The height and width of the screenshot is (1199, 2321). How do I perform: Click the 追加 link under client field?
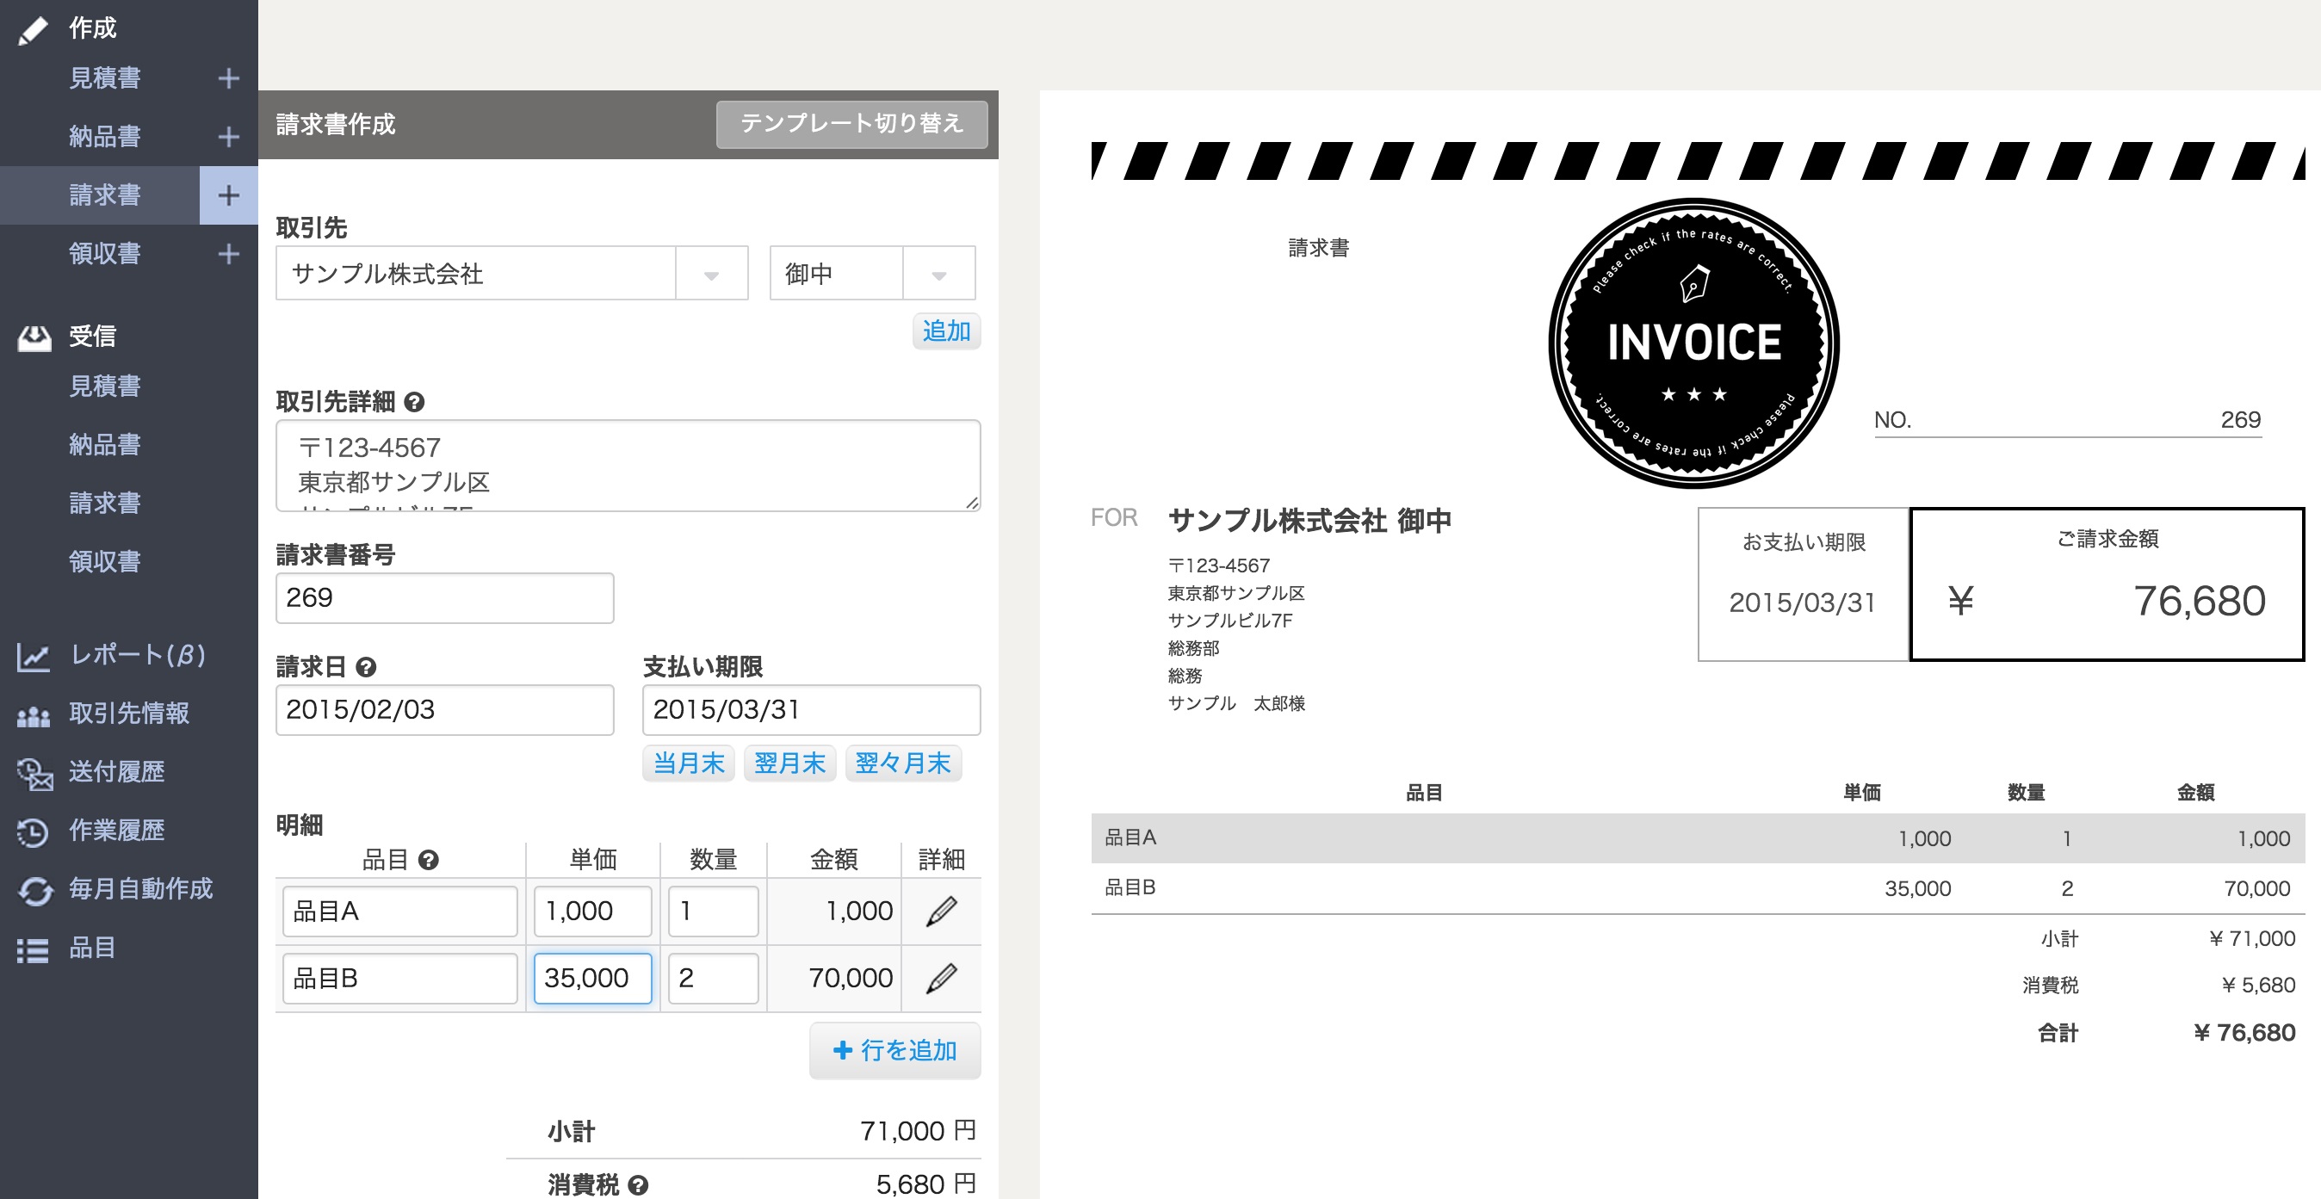tap(945, 331)
